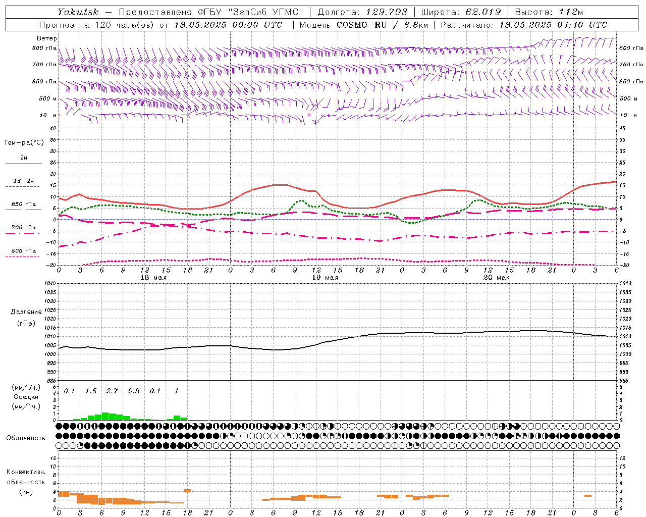Click the date label "20 мая"
The image size is (646, 517).
pyautogui.click(x=497, y=278)
